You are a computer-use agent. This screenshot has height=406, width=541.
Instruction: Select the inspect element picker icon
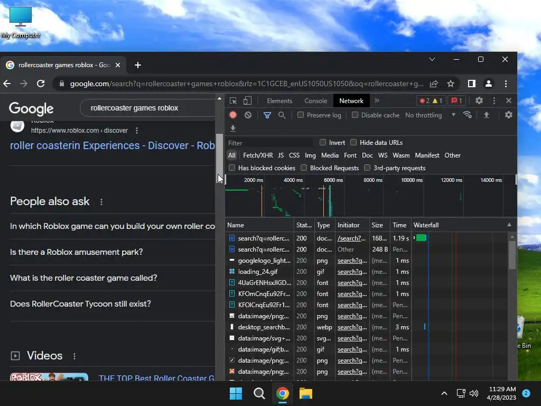coord(233,101)
